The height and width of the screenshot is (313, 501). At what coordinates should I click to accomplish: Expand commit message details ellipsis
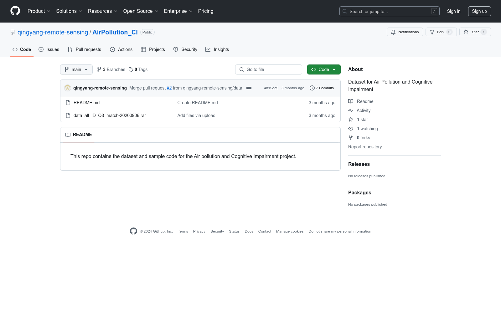(249, 88)
